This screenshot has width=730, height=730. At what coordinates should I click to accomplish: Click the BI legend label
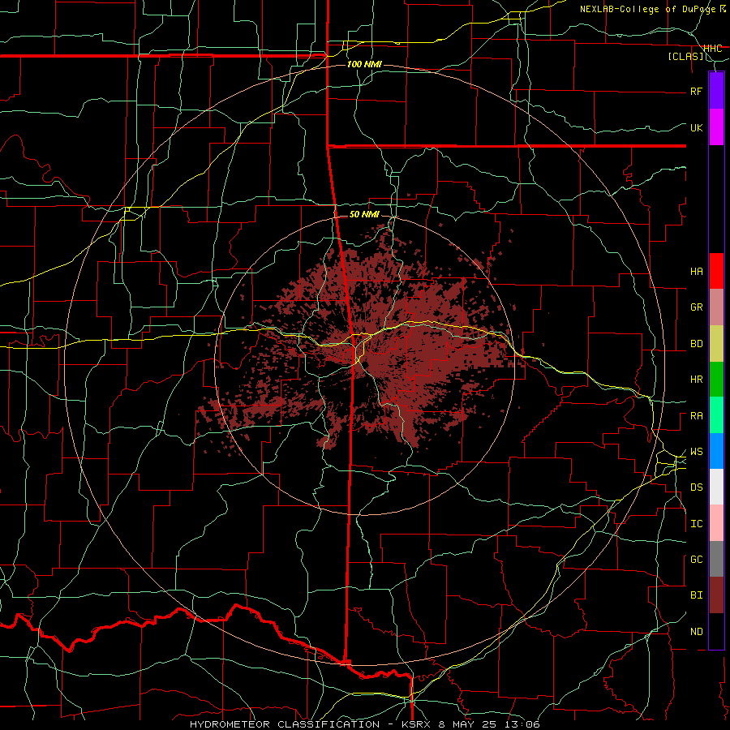point(697,595)
